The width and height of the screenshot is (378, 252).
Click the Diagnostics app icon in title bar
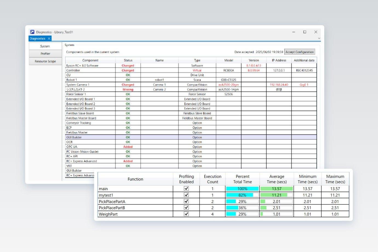[x=32, y=32]
